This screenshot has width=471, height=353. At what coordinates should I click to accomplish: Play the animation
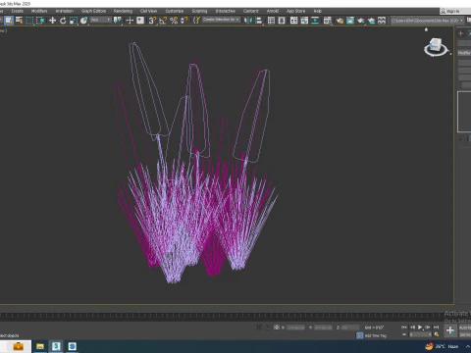[x=420, y=327]
